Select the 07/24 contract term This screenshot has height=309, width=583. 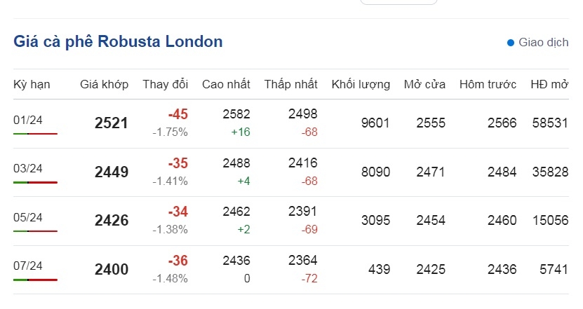point(28,266)
